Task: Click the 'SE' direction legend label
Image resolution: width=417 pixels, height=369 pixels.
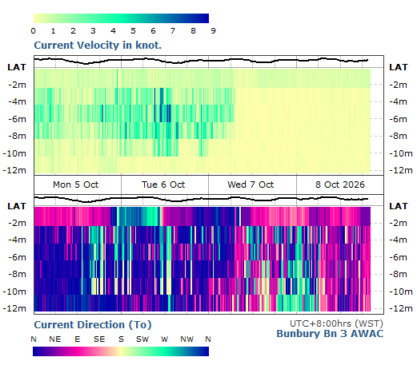Action: (99, 339)
